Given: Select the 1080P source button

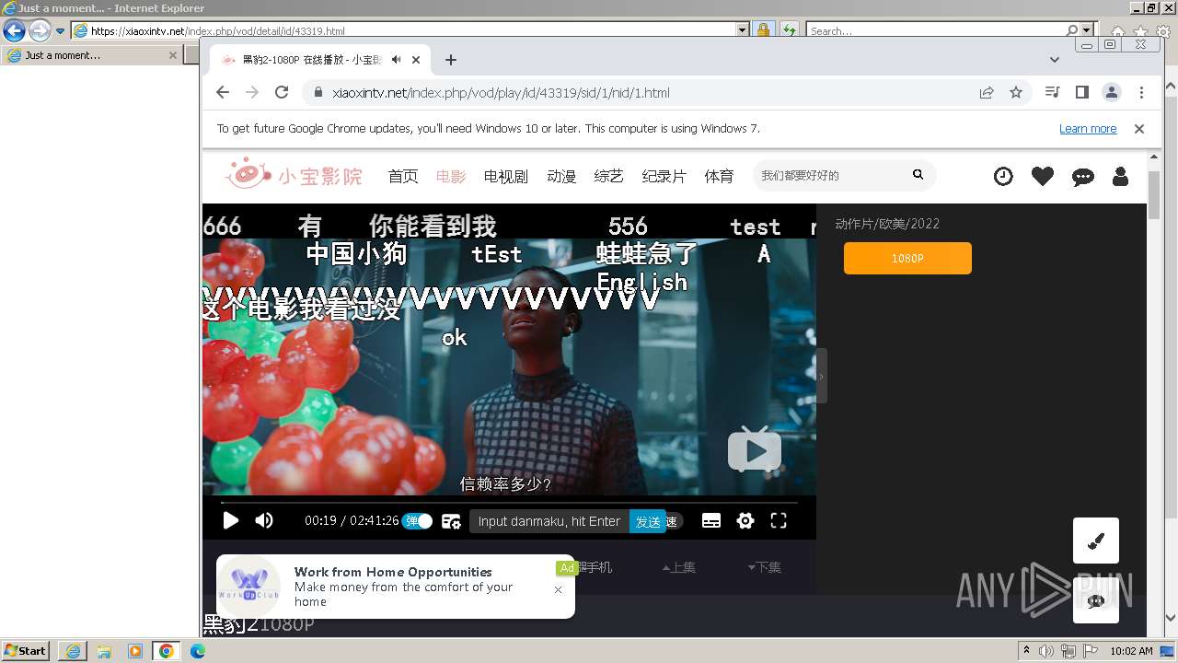Looking at the screenshot, I should (x=907, y=258).
